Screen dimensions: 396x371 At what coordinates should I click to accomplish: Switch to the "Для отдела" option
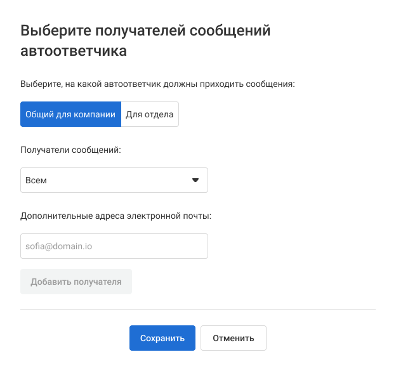pos(150,114)
